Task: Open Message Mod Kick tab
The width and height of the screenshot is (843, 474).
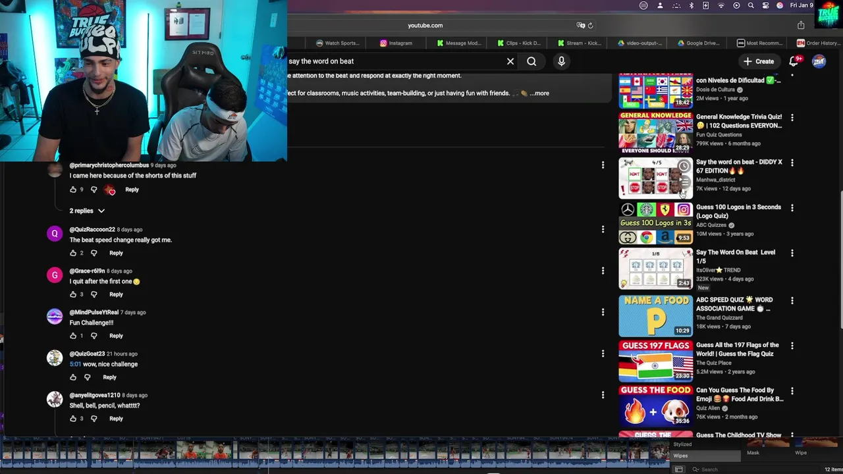Action: pos(459,43)
